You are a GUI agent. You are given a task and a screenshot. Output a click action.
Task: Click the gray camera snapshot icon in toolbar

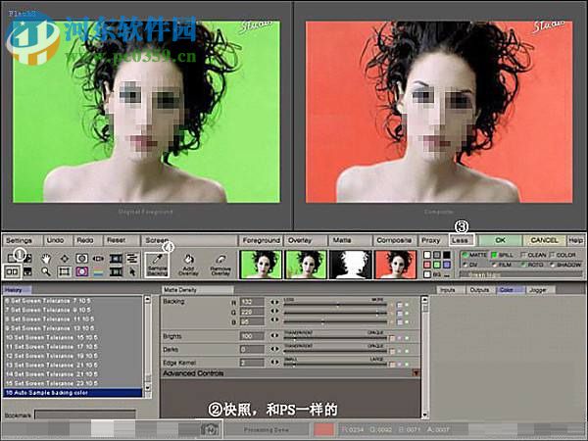81,259
